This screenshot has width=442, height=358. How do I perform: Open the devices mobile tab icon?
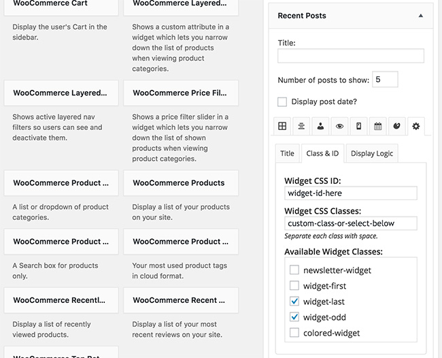(358, 126)
